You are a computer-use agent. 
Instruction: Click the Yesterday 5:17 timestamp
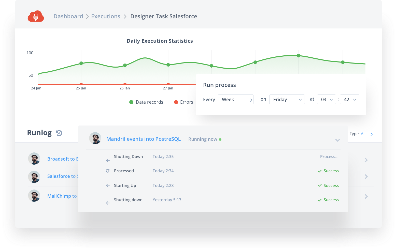pyautogui.click(x=167, y=200)
